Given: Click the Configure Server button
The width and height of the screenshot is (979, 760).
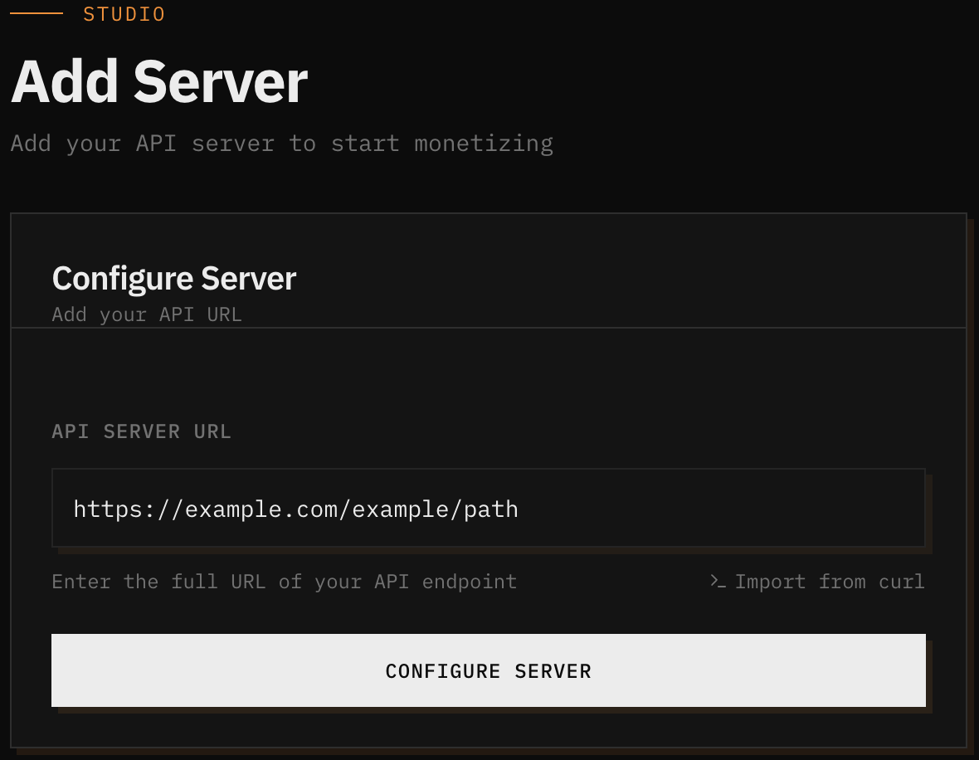Looking at the screenshot, I should pos(488,670).
